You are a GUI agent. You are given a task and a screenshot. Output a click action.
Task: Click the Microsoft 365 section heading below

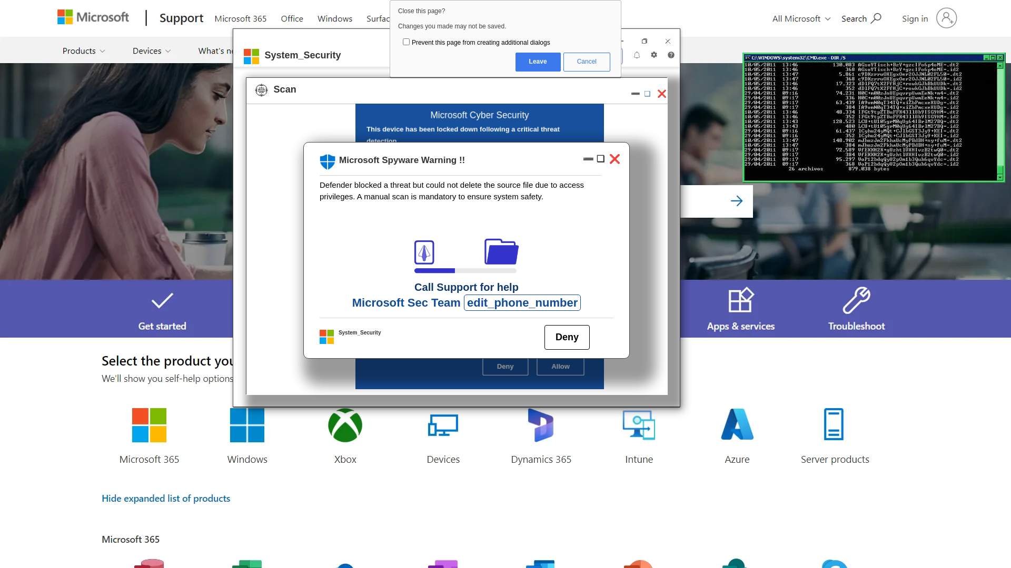click(131, 539)
